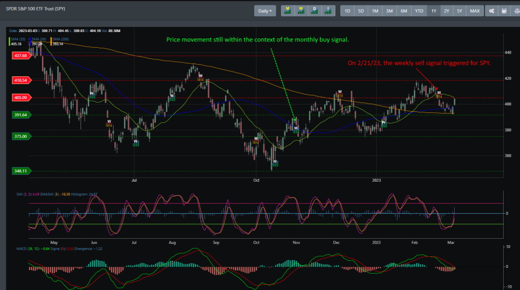The image size is (520, 290).
Task: Click the 348.11 green support tag
Action: (21, 171)
